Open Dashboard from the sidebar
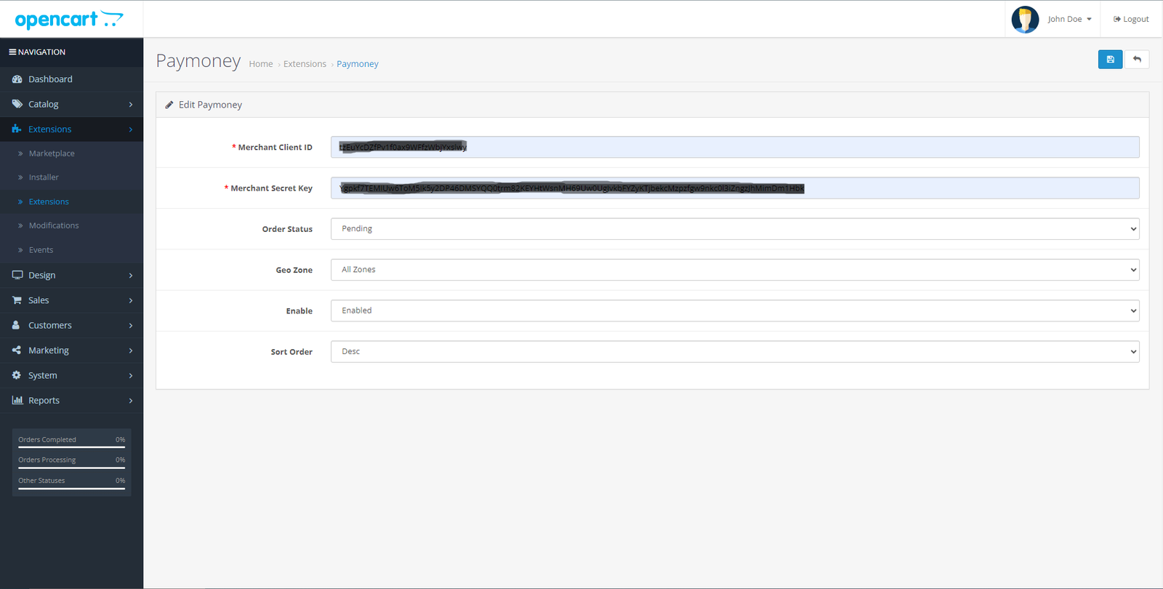This screenshot has width=1163, height=589. click(50, 79)
